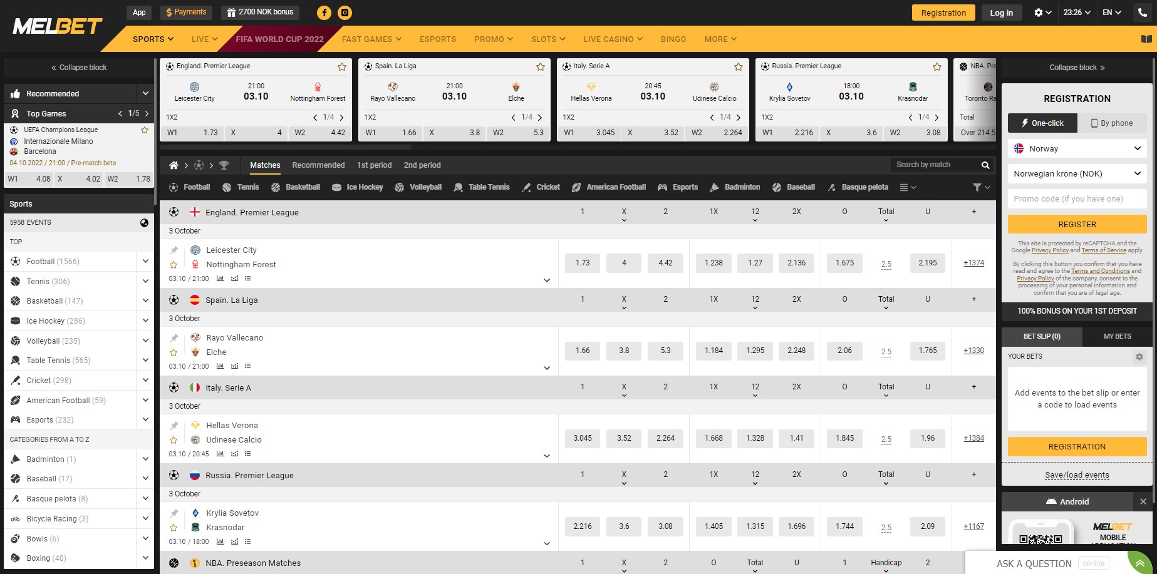Favorite Russia Premier League top card
The width and height of the screenshot is (1157, 574).
click(937, 66)
